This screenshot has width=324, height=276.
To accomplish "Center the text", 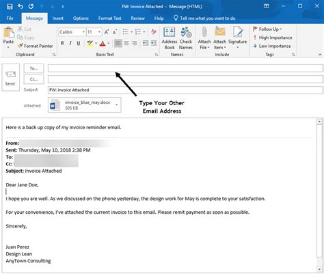I will pyautogui.click(x=126, y=43).
